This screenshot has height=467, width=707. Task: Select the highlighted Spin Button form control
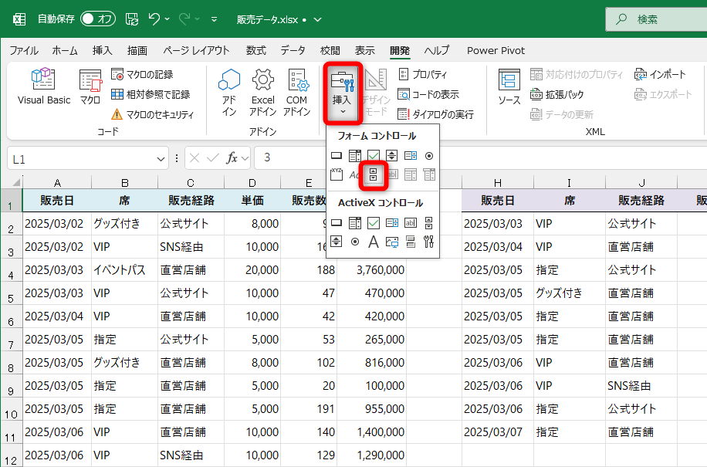point(373,175)
